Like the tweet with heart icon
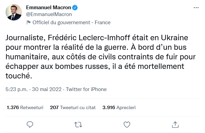Image resolution: width=205 pixels, height=133 pixels. (127, 124)
